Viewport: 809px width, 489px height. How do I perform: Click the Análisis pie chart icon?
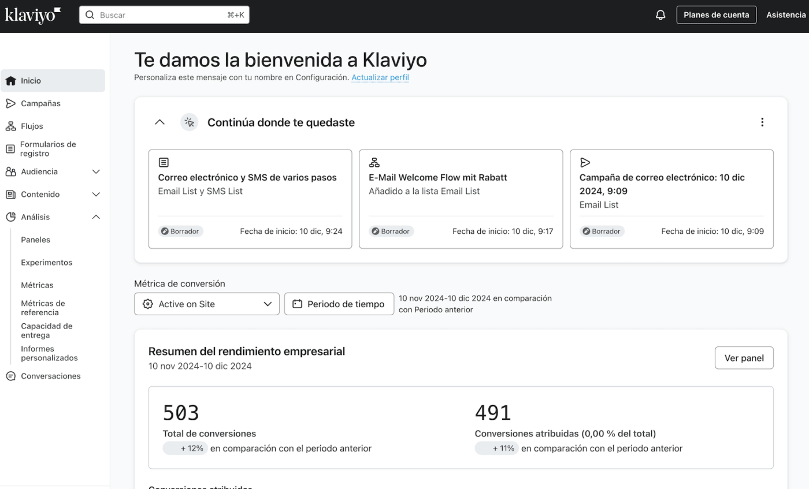(x=10, y=217)
